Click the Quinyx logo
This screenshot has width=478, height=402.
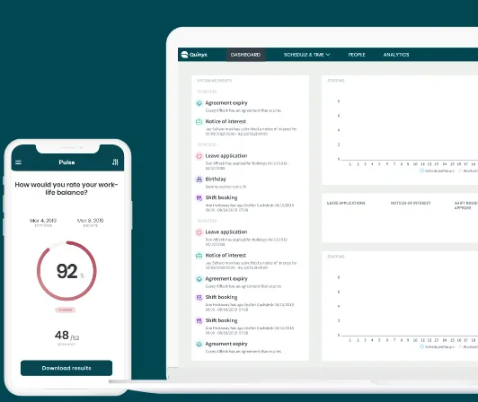[x=194, y=55]
